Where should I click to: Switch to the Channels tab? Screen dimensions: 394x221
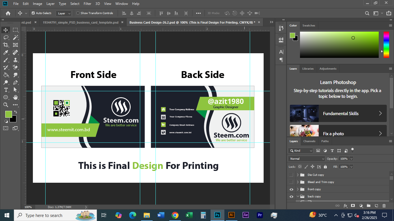[309, 141]
